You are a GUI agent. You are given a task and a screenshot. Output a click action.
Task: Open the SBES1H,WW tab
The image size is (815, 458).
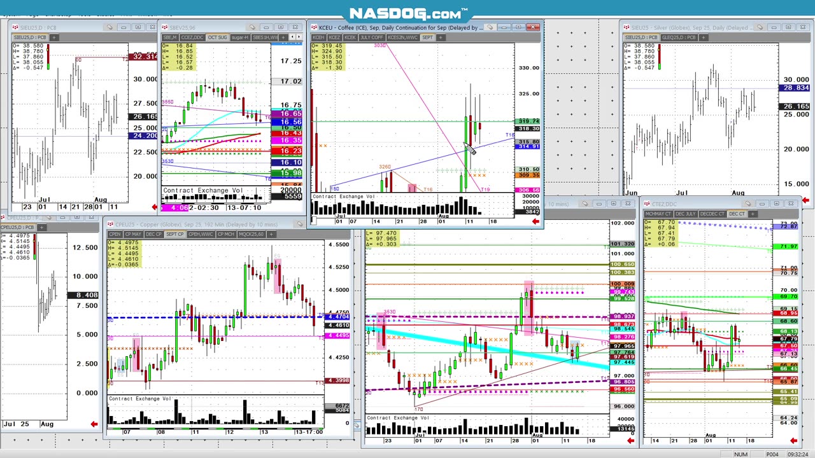[x=265, y=37]
